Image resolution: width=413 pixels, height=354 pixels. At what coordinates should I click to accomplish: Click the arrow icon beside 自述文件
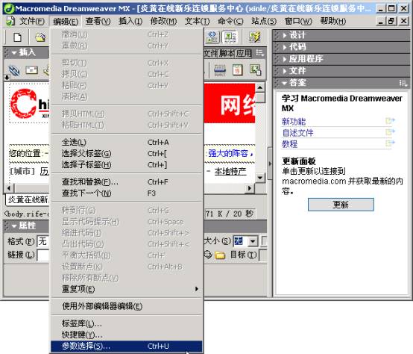[x=390, y=132]
